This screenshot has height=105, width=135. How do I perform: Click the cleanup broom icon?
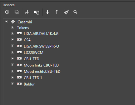[66, 12]
